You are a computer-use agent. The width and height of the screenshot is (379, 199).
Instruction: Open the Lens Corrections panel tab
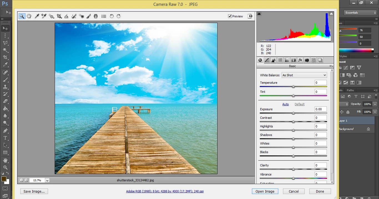click(x=294, y=60)
